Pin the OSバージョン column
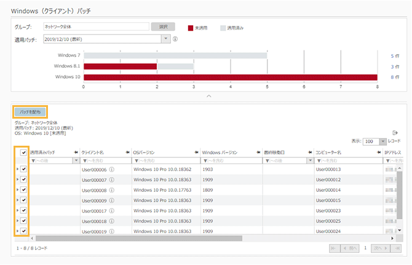412x265 pixels. click(196, 152)
